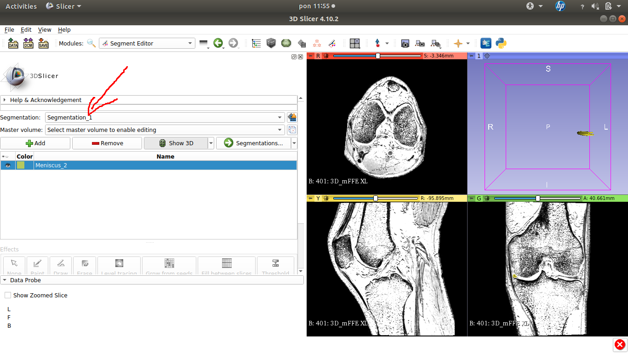Click the Add segment button
Screen dimensions: 628x353
pos(35,143)
